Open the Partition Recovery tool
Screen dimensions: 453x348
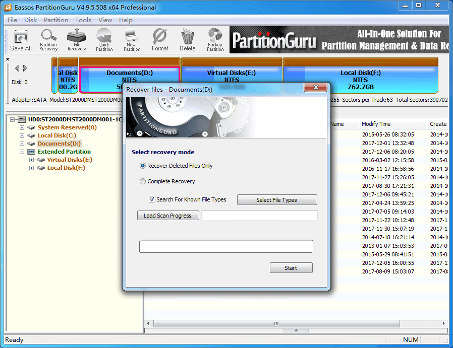[x=48, y=40]
